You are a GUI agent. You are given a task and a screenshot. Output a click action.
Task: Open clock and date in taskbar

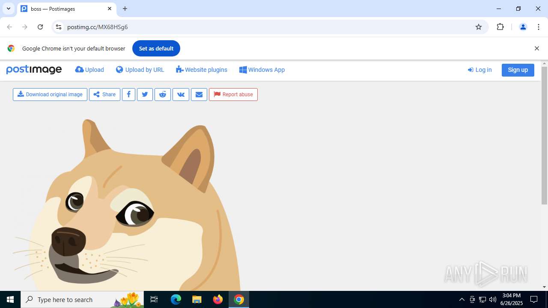511,299
